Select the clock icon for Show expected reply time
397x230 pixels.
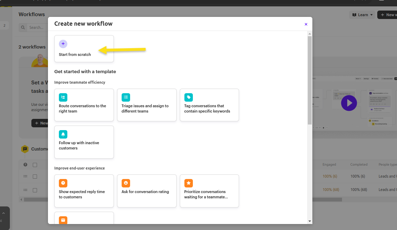[63, 183]
